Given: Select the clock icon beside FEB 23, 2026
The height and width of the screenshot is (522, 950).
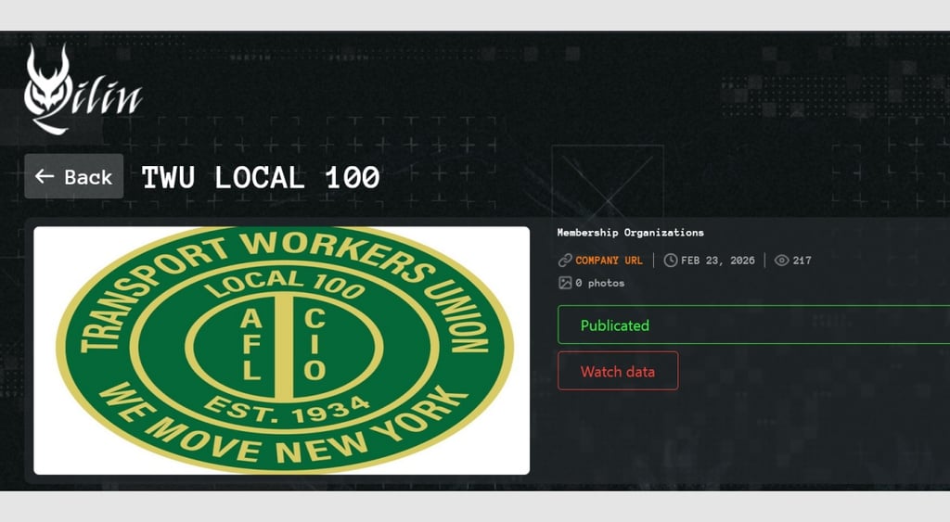Looking at the screenshot, I should click(x=670, y=261).
